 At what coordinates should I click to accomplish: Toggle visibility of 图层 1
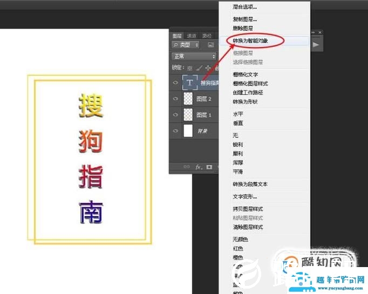pyautogui.click(x=175, y=115)
